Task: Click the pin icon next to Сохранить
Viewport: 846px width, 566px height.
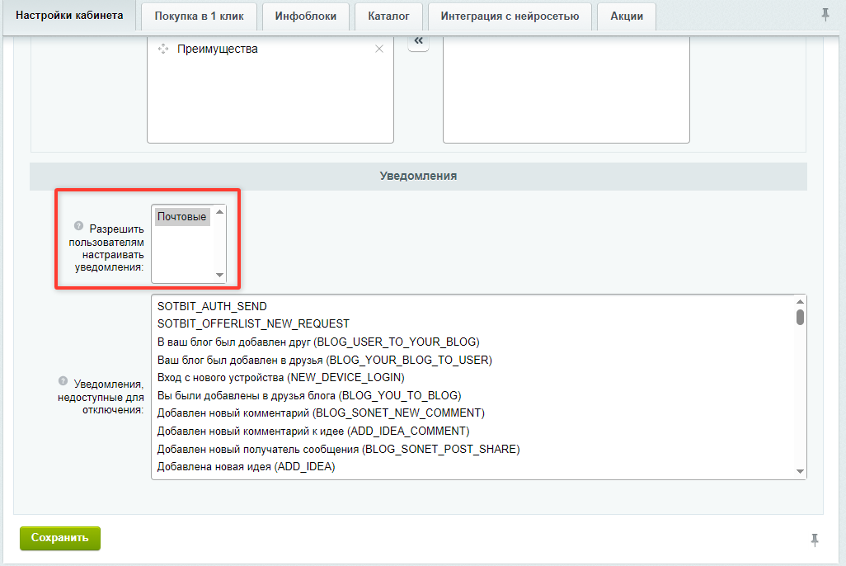Action: tap(814, 539)
